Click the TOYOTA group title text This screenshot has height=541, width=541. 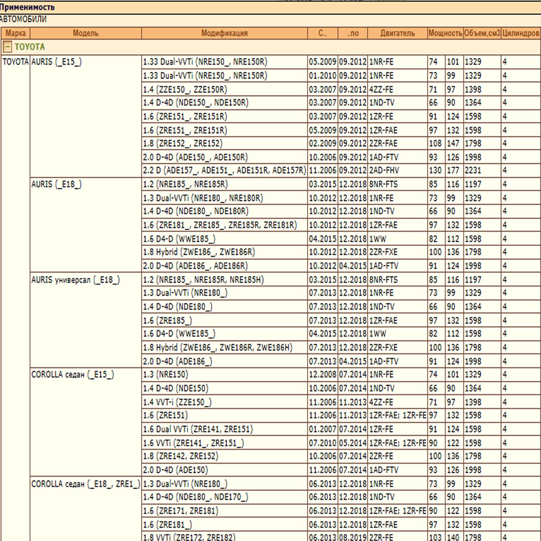tap(30, 47)
